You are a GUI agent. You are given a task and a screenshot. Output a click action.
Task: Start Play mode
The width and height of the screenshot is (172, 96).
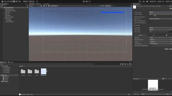[x=84, y=2]
